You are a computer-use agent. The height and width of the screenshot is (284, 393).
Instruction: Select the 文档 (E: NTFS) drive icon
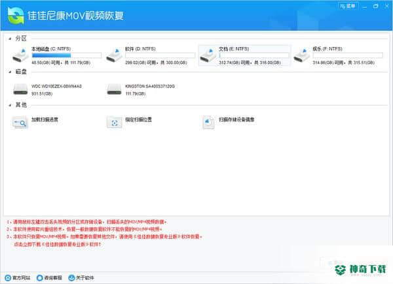tap(208, 55)
